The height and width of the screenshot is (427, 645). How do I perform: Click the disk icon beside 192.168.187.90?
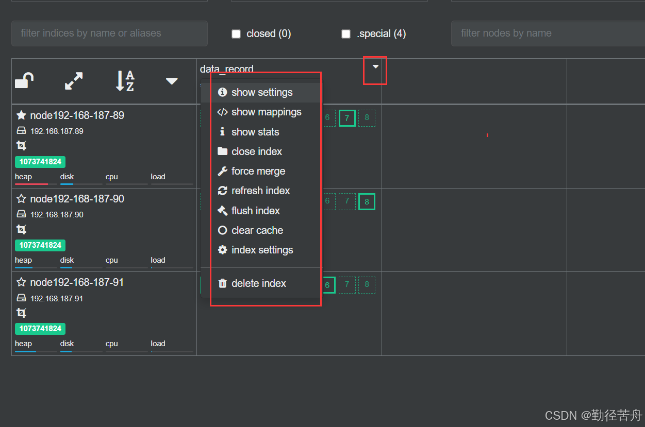(x=21, y=214)
